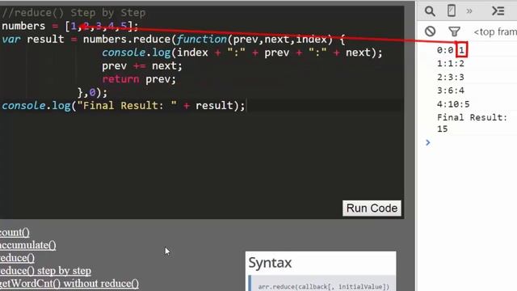Click the Run Code button
Screen dimensions: 517x291
(372, 209)
